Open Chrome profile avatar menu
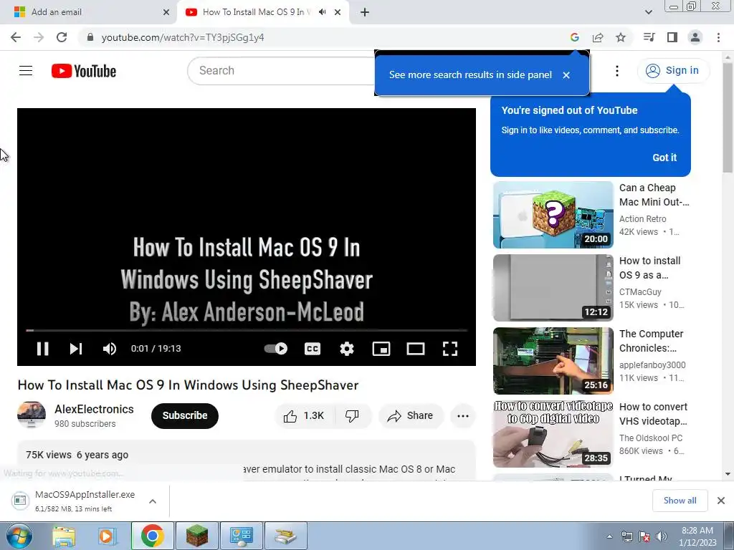Viewport: 734px width, 550px height. [695, 37]
